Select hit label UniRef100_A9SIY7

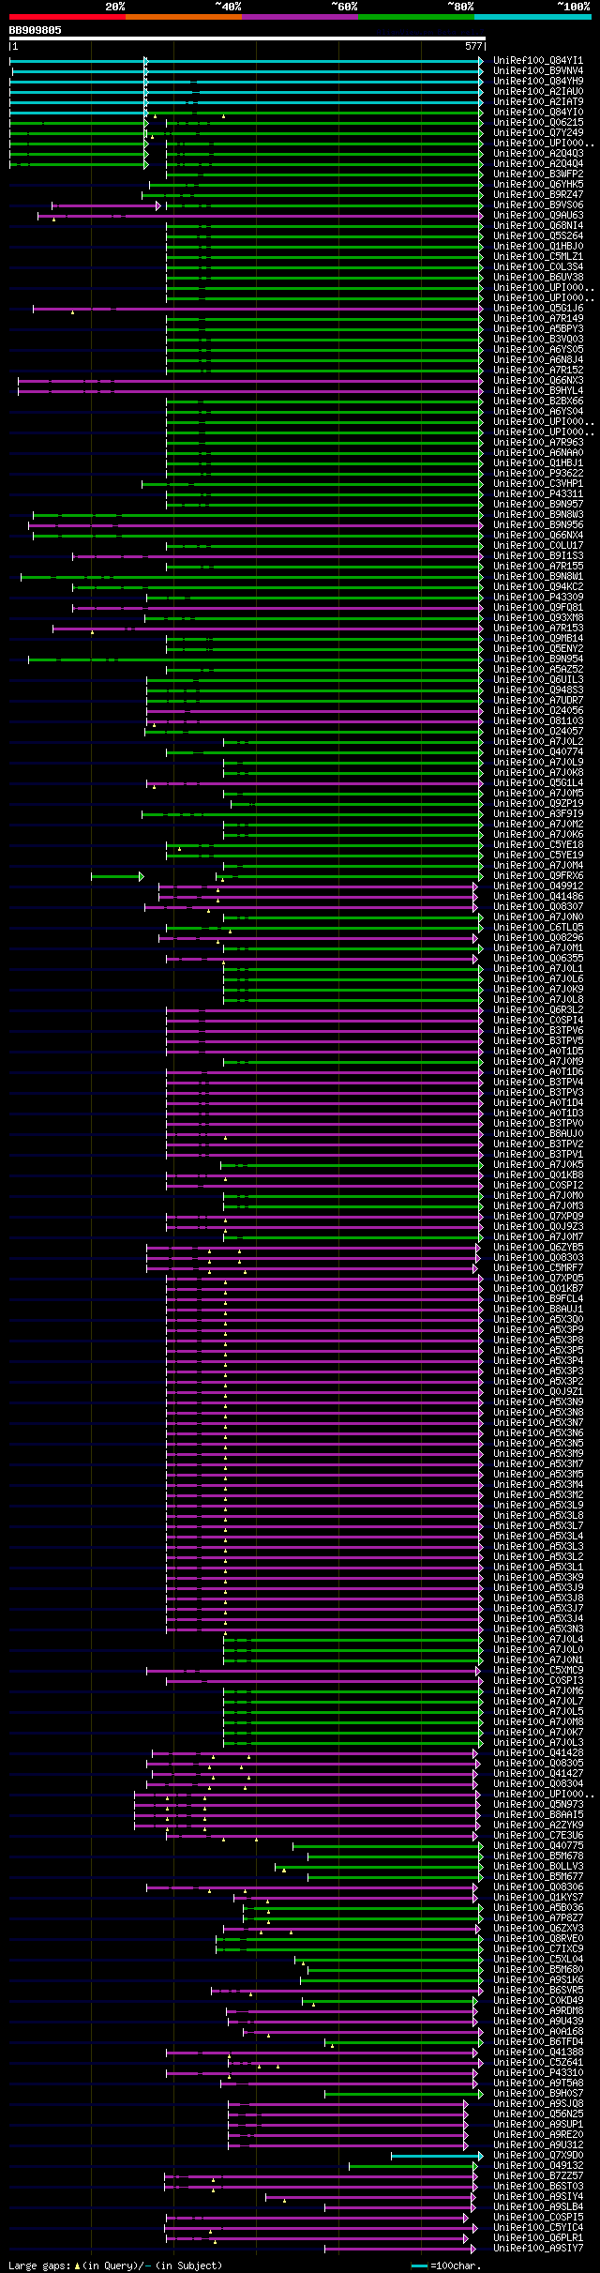(x=538, y=2248)
